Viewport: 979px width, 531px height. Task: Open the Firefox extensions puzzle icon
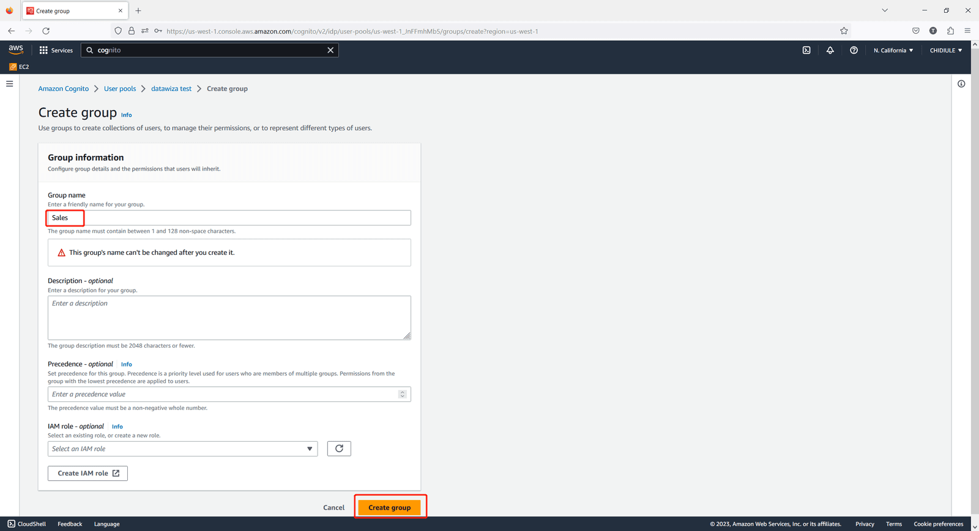click(x=950, y=31)
